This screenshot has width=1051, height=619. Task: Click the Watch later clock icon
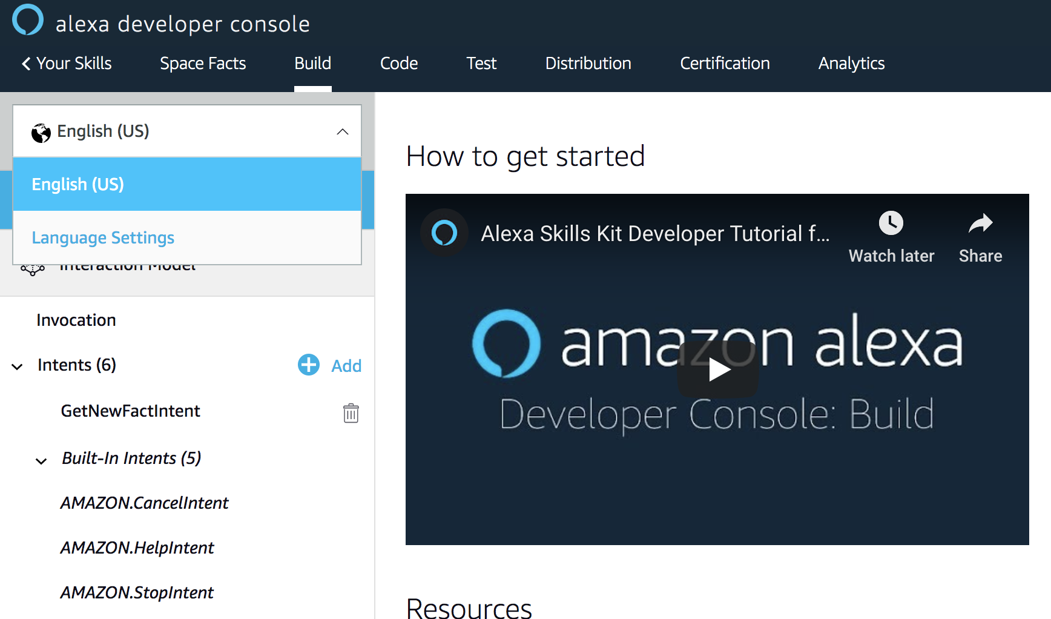pyautogui.click(x=891, y=223)
